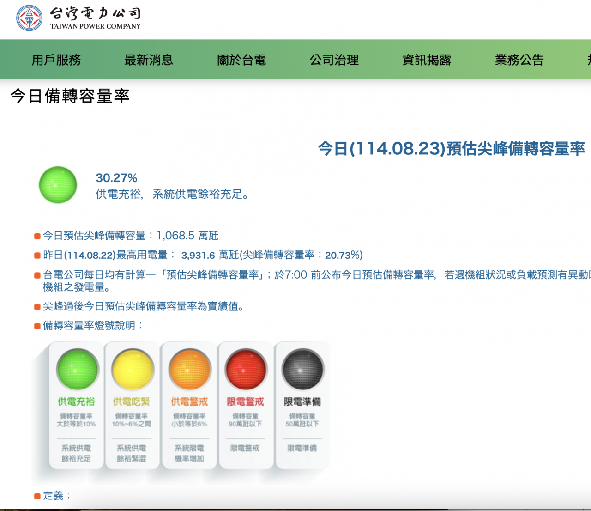Image resolution: width=591 pixels, height=511 pixels.
Task: Click the Taiwan Power Company logo emblem
Action: pyautogui.click(x=29, y=18)
